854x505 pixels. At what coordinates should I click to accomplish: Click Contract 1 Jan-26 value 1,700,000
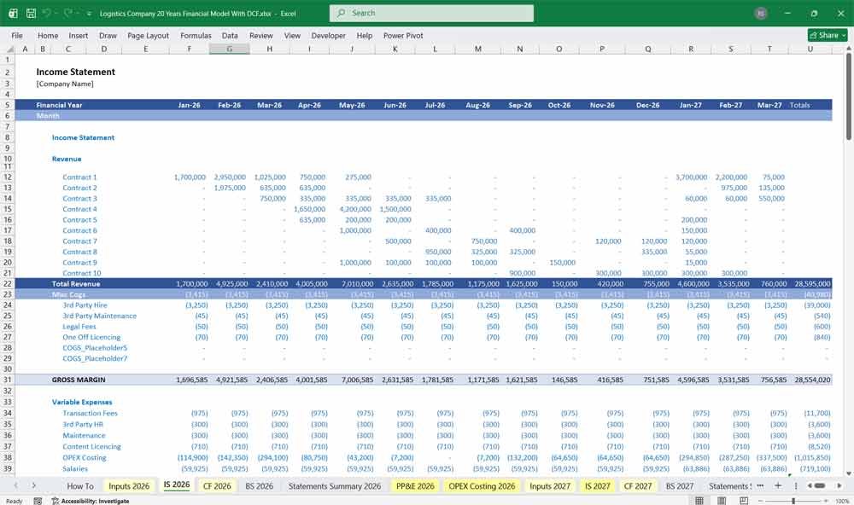pyautogui.click(x=190, y=177)
